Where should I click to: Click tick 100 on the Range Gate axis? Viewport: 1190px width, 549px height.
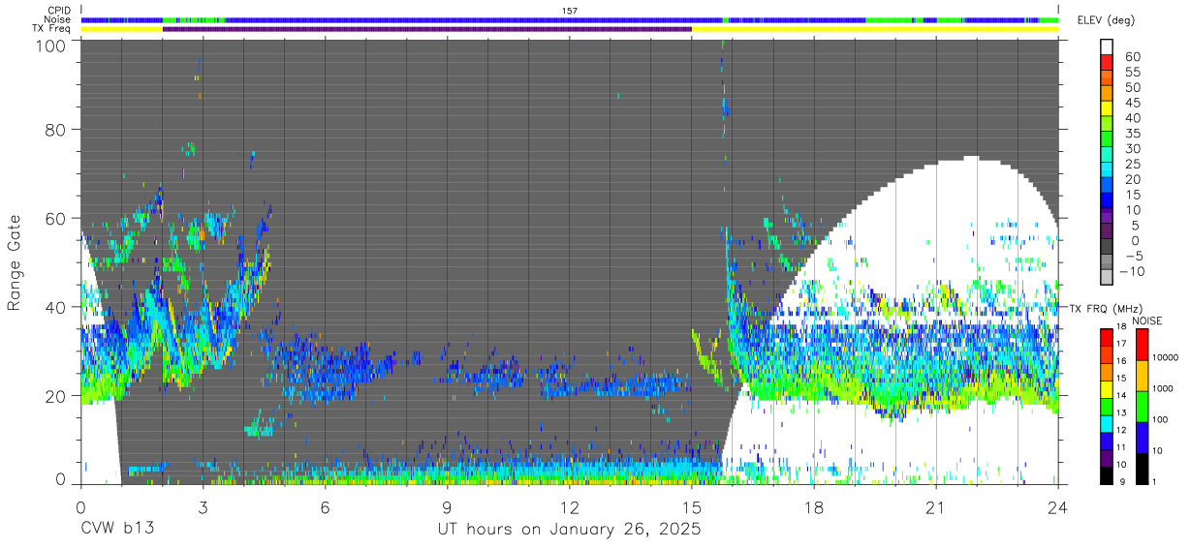point(52,46)
